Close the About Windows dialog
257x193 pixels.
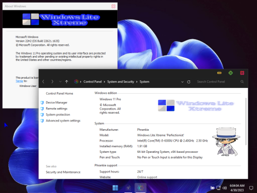[x=114, y=6]
